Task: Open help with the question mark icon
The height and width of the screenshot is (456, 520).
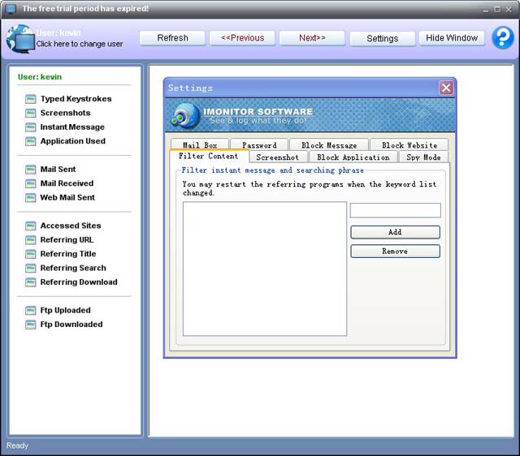Action: point(503,38)
